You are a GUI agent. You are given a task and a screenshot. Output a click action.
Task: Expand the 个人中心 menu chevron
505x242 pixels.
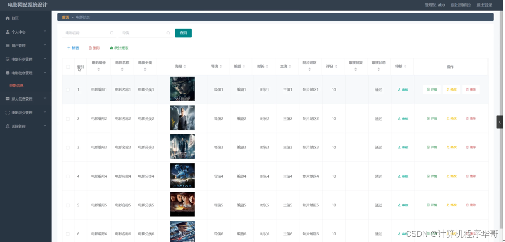pos(45,31)
